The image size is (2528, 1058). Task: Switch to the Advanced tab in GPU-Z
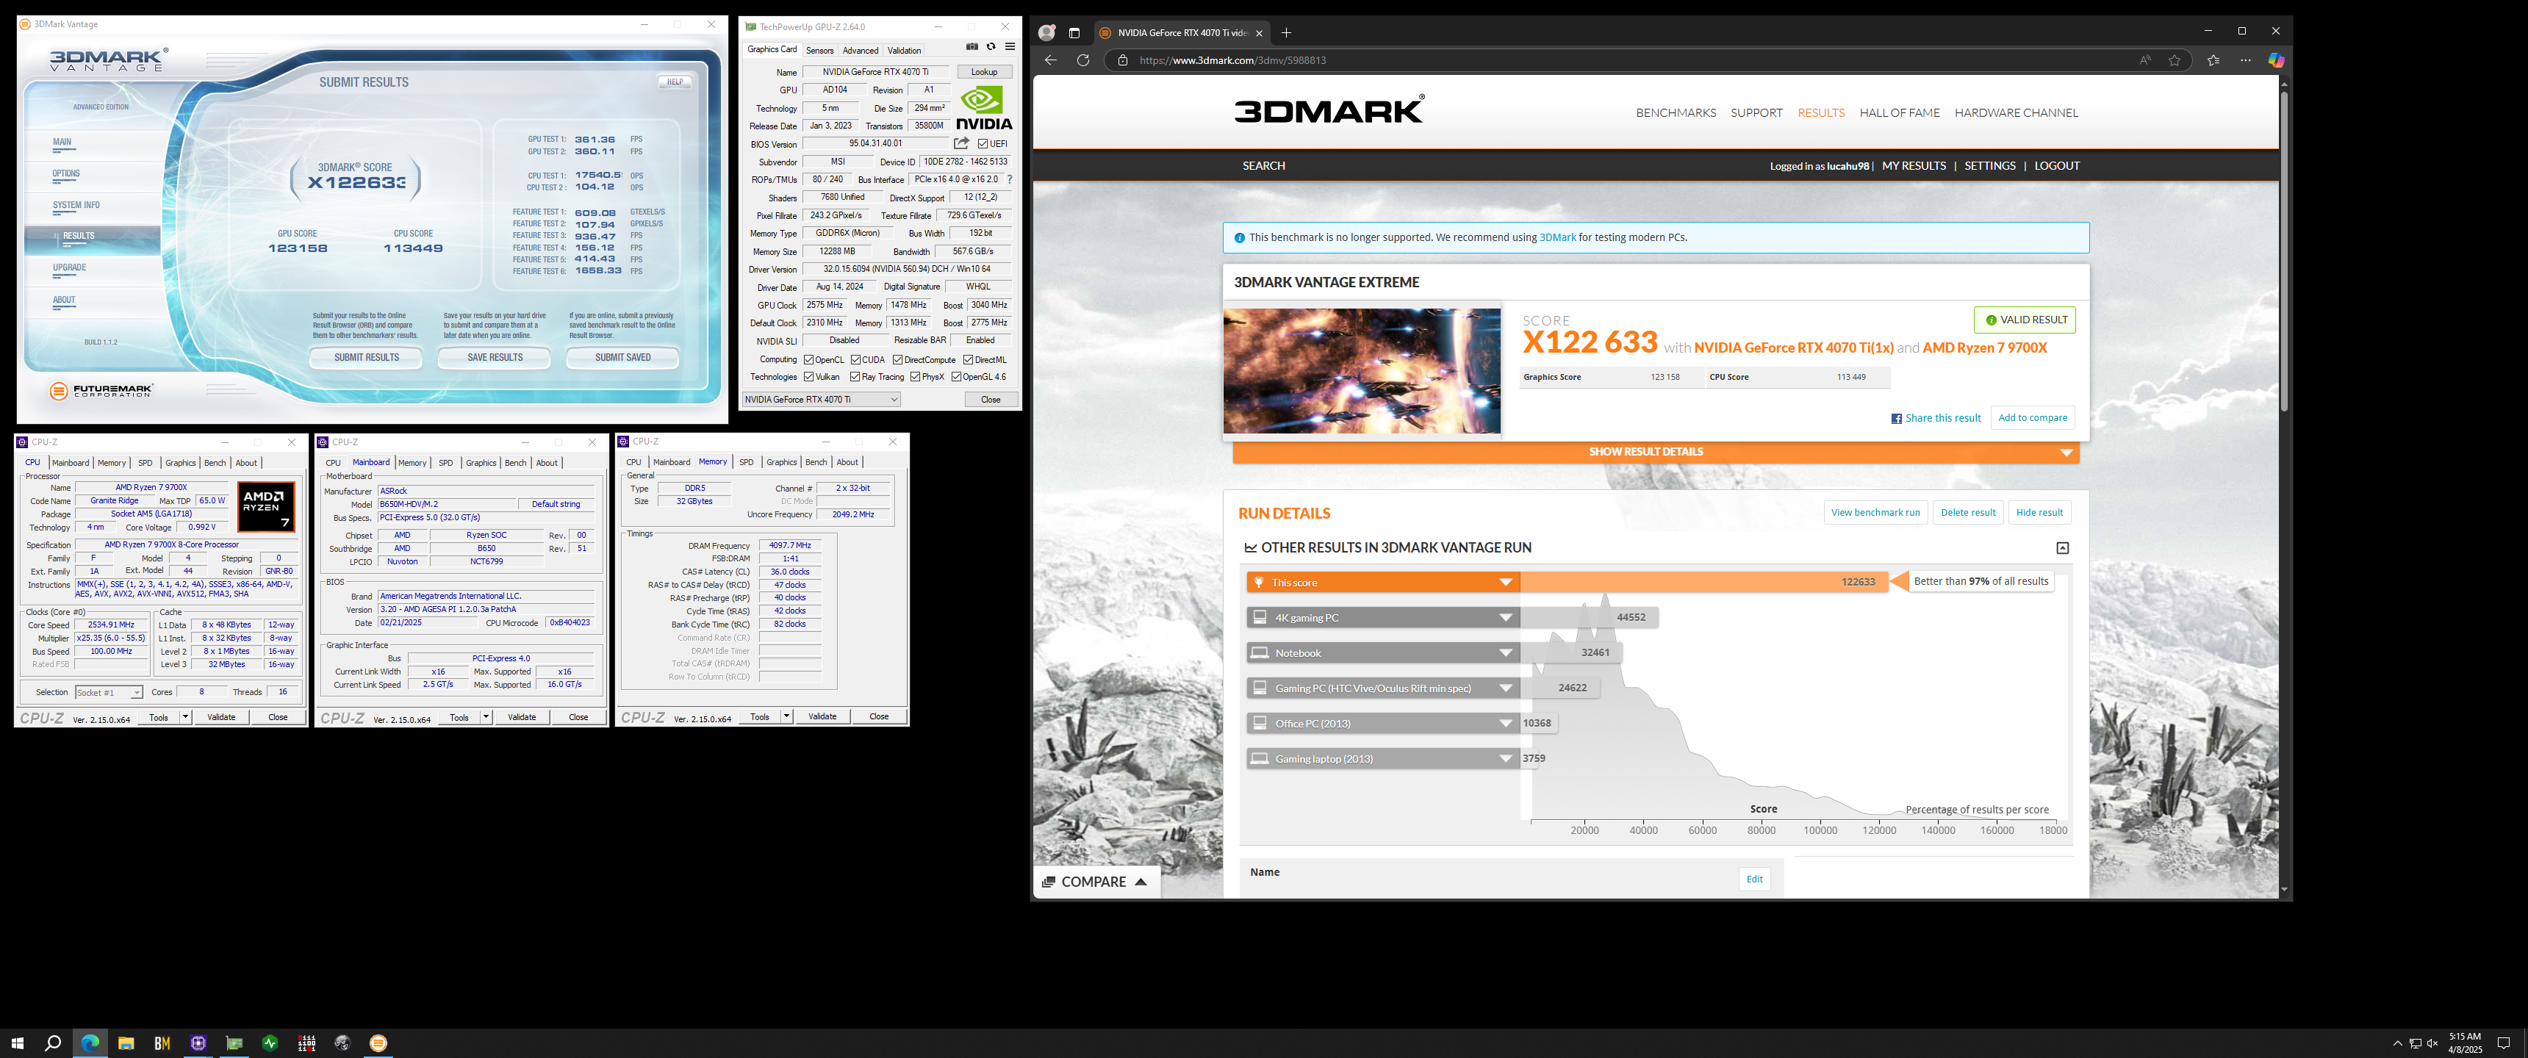point(860,51)
